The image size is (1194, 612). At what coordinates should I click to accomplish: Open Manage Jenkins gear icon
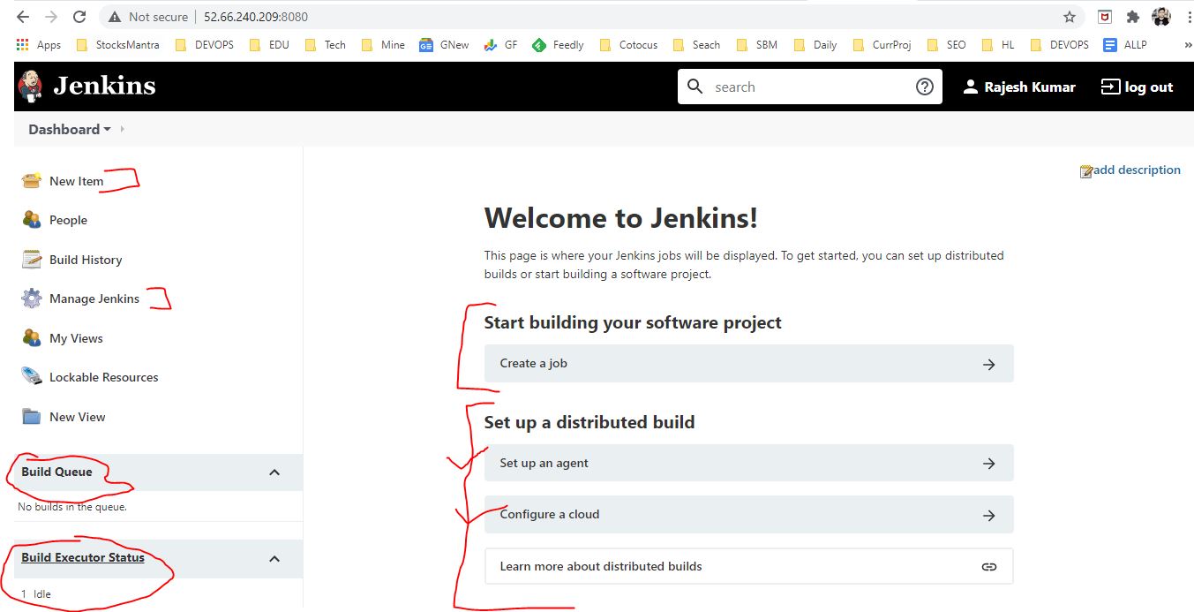click(32, 298)
